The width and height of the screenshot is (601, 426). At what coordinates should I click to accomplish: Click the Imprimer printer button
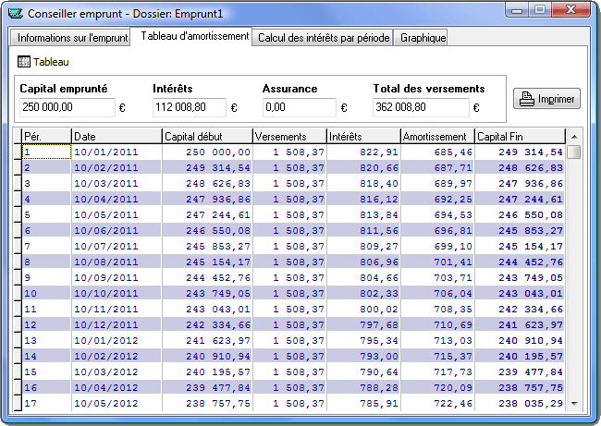click(546, 100)
